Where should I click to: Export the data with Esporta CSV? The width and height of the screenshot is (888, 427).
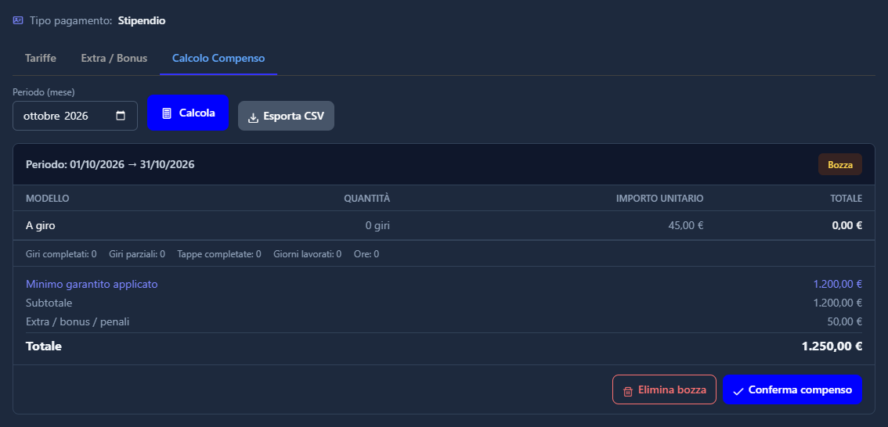286,116
